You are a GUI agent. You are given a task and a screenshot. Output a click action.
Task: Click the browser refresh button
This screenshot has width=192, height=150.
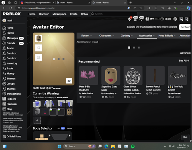pos(11,8)
